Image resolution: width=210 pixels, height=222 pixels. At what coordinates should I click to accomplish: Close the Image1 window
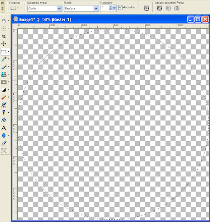tap(205, 19)
